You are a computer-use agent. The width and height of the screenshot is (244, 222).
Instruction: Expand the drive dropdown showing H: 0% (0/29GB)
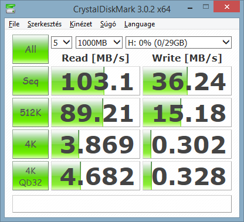click(x=178, y=42)
